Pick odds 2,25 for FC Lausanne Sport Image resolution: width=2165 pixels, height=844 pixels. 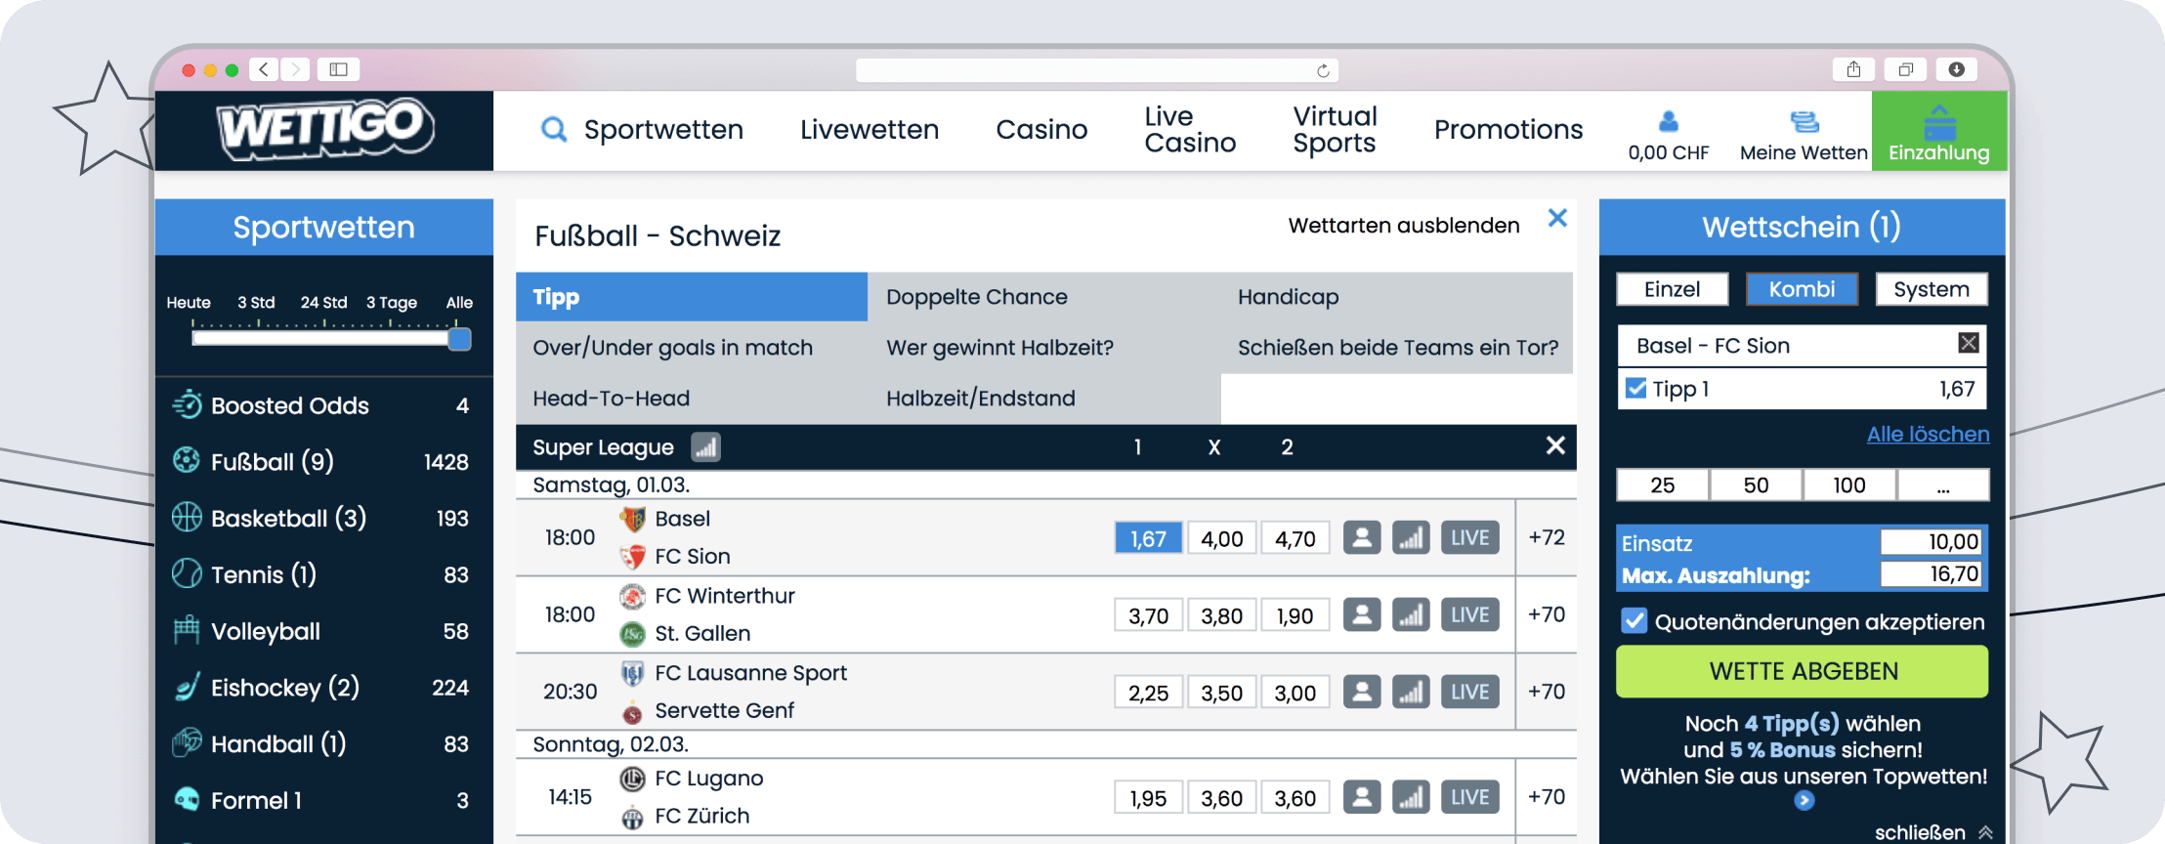[x=1148, y=693]
